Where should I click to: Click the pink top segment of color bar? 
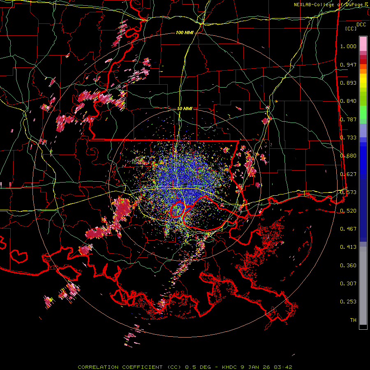coord(363,44)
